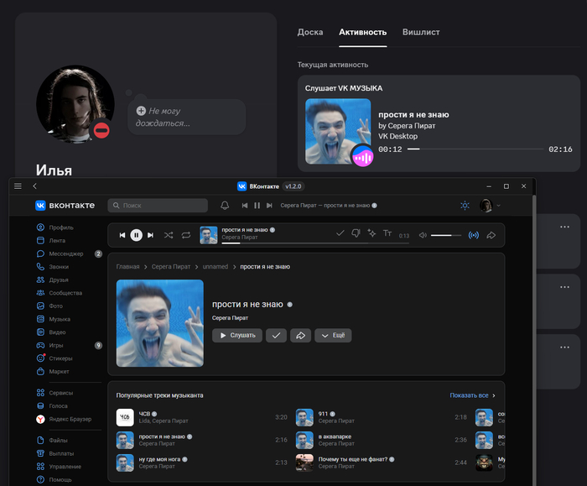Viewport: 587px width, 486px height.
Task: Show lyrics with the Tt icon
Action: [x=387, y=233]
